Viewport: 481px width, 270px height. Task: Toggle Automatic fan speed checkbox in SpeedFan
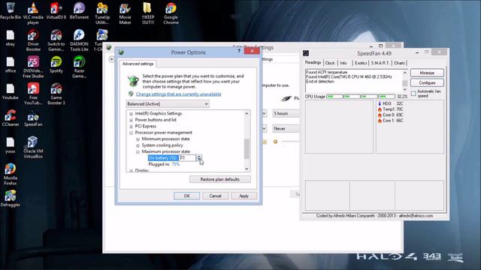click(x=413, y=93)
